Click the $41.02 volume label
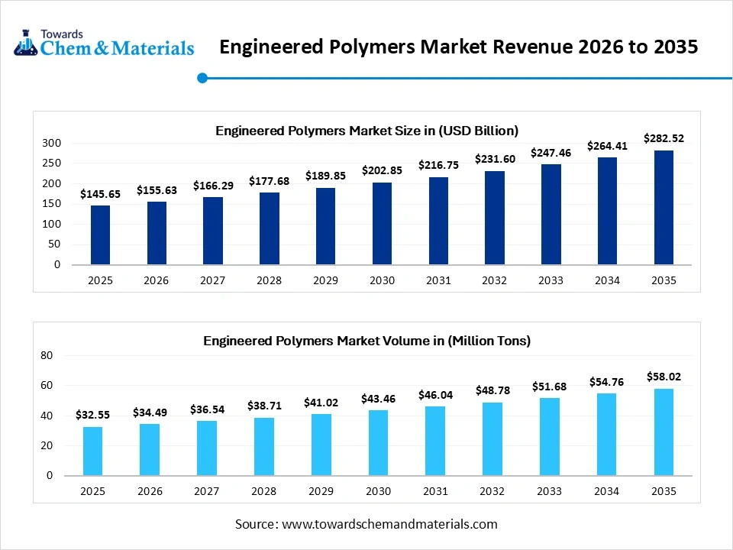Viewport: 733px width, 550px height. (x=321, y=403)
